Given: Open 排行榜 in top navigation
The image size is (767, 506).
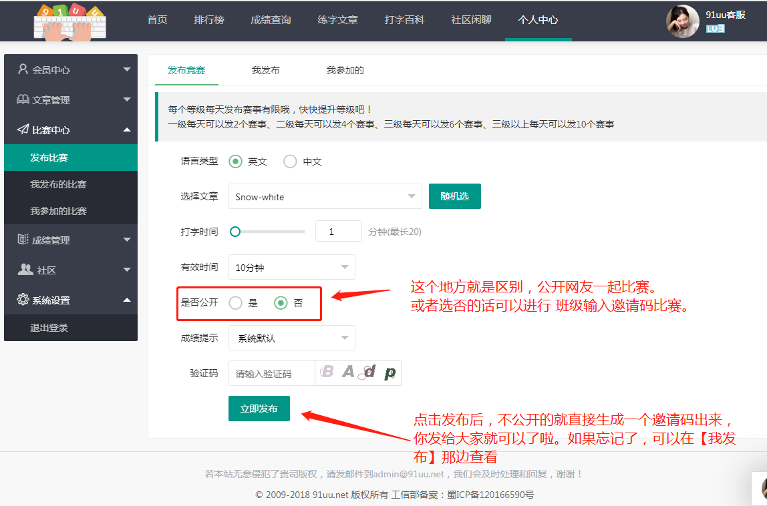Looking at the screenshot, I should pos(209,20).
